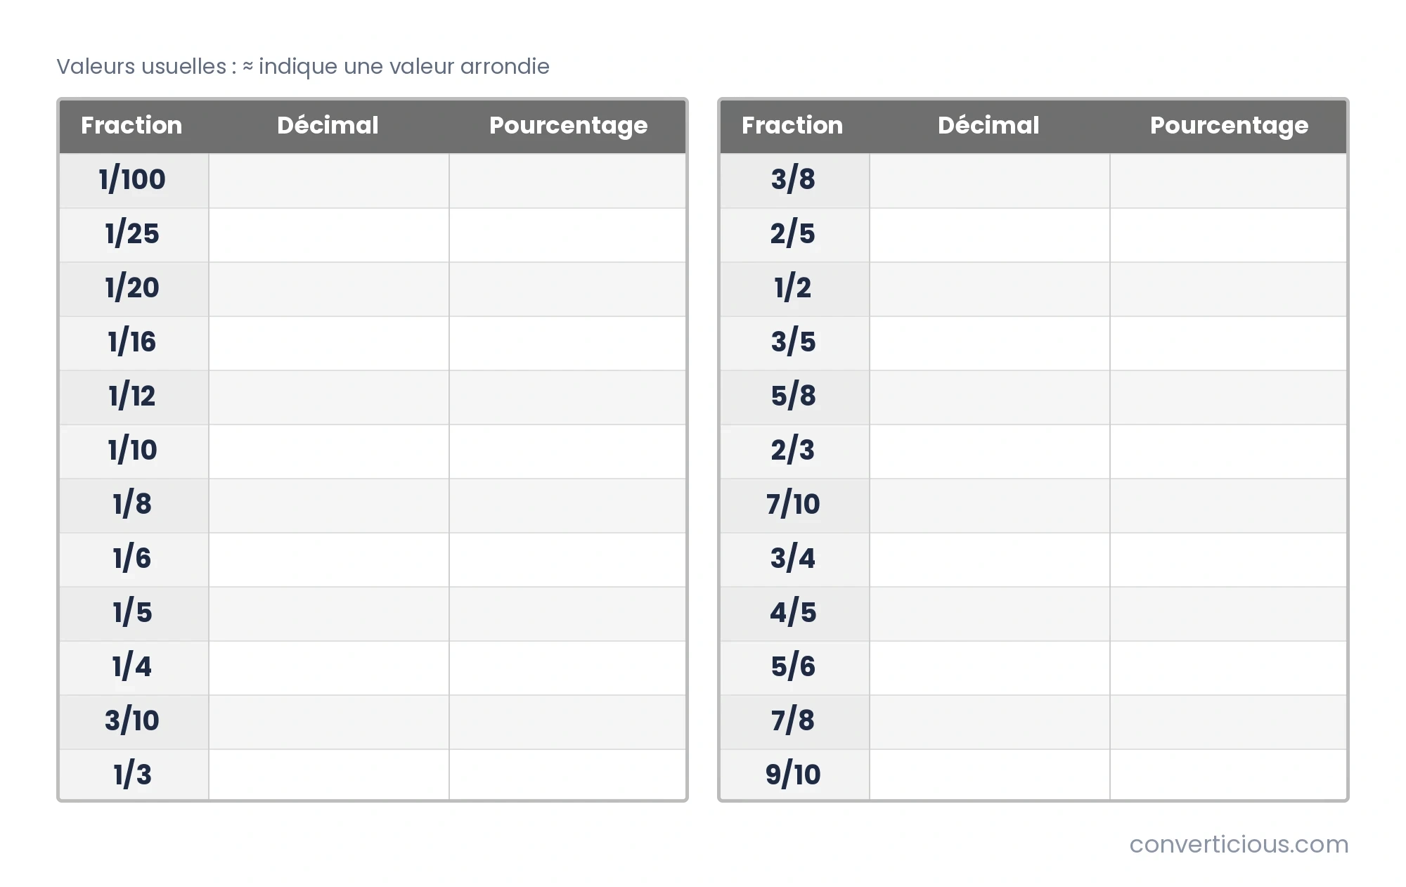Viewport: 1406px width, 887px height.
Task: Select the Pourcentage cell for 1/2
Action: [x=1228, y=289]
